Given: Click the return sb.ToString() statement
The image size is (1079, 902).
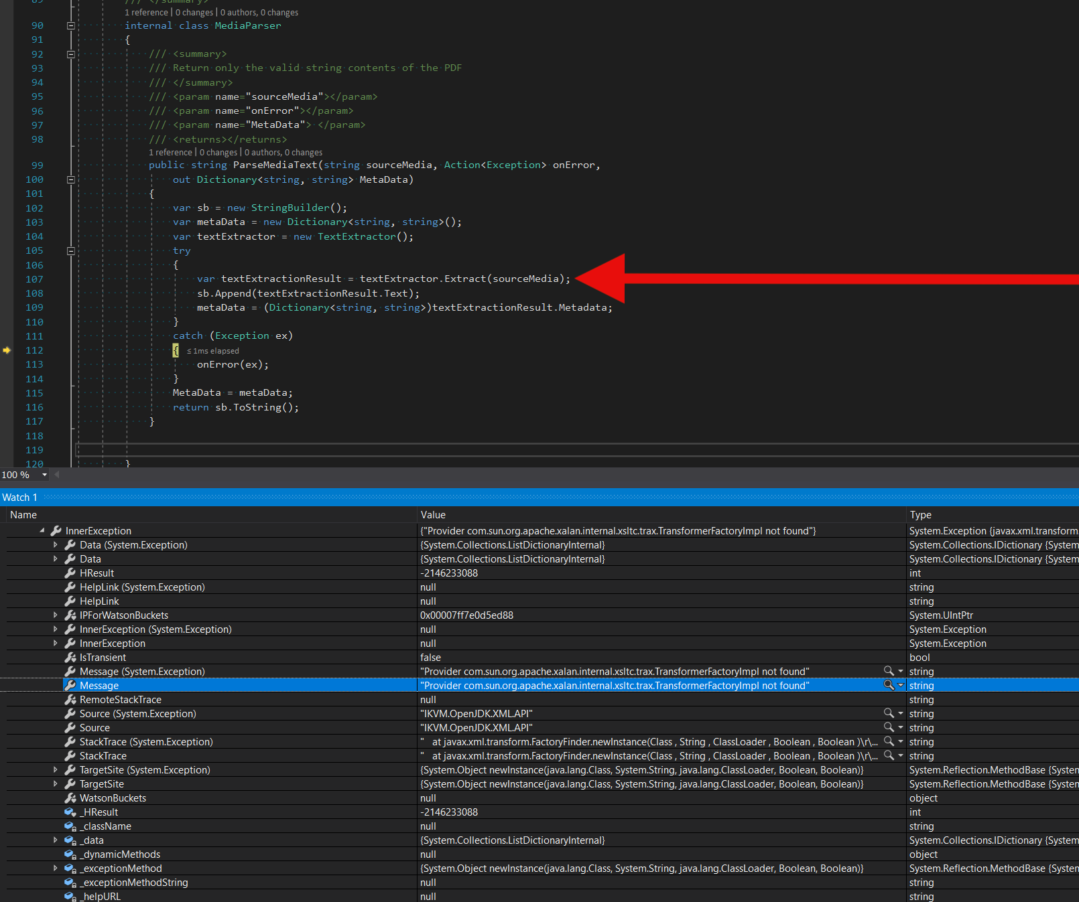Looking at the screenshot, I should [236, 407].
